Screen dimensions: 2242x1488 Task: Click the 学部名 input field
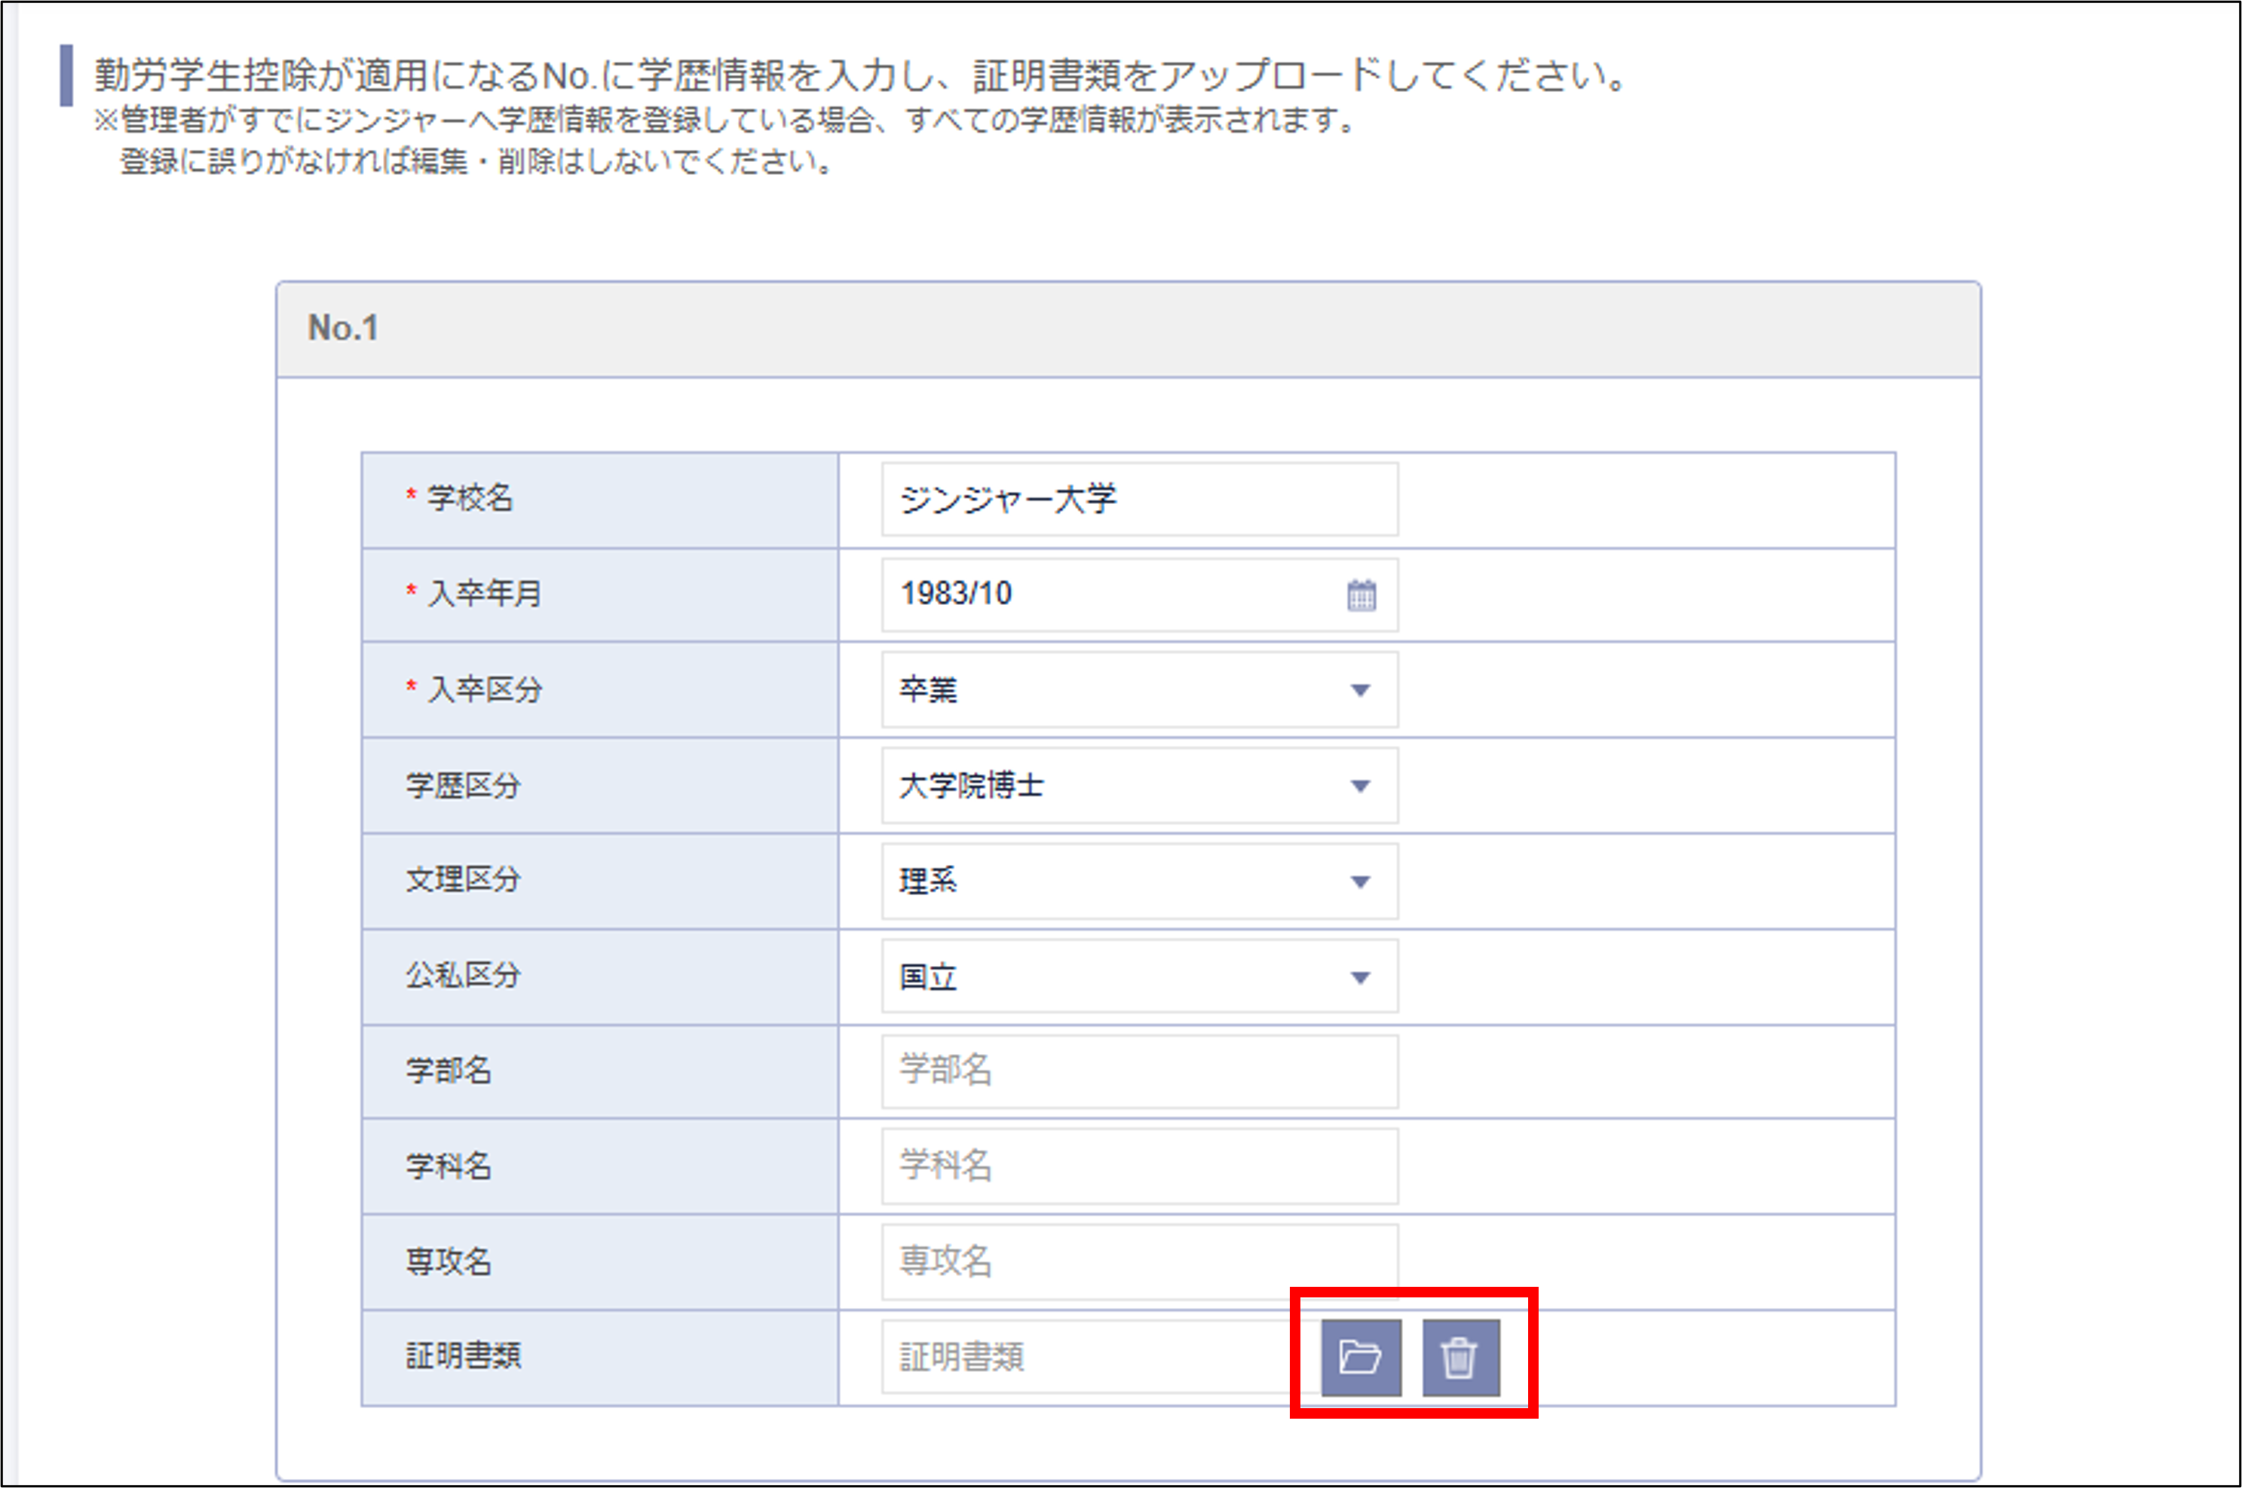1140,1071
